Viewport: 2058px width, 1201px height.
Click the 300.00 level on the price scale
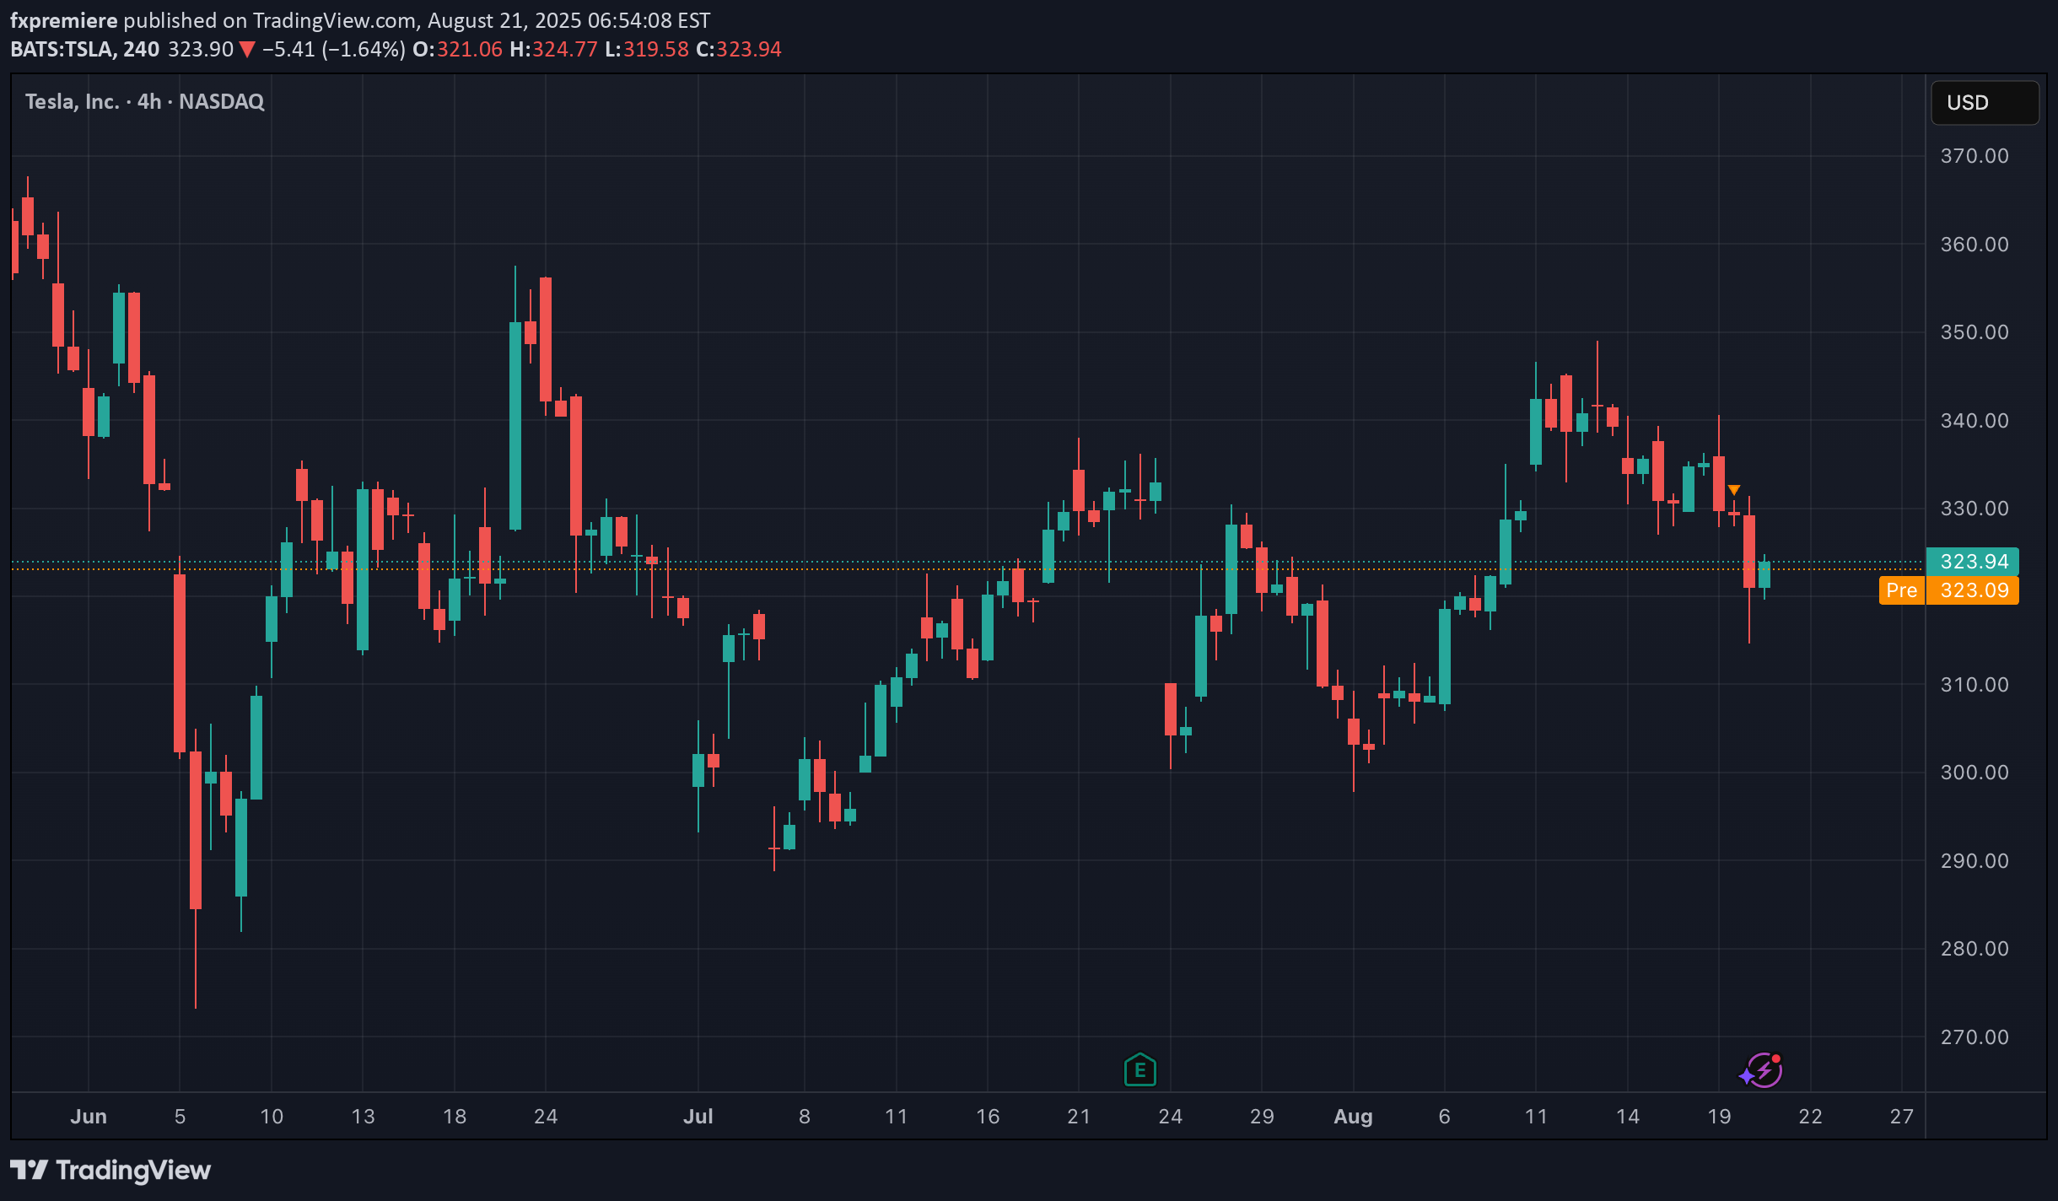1974,773
